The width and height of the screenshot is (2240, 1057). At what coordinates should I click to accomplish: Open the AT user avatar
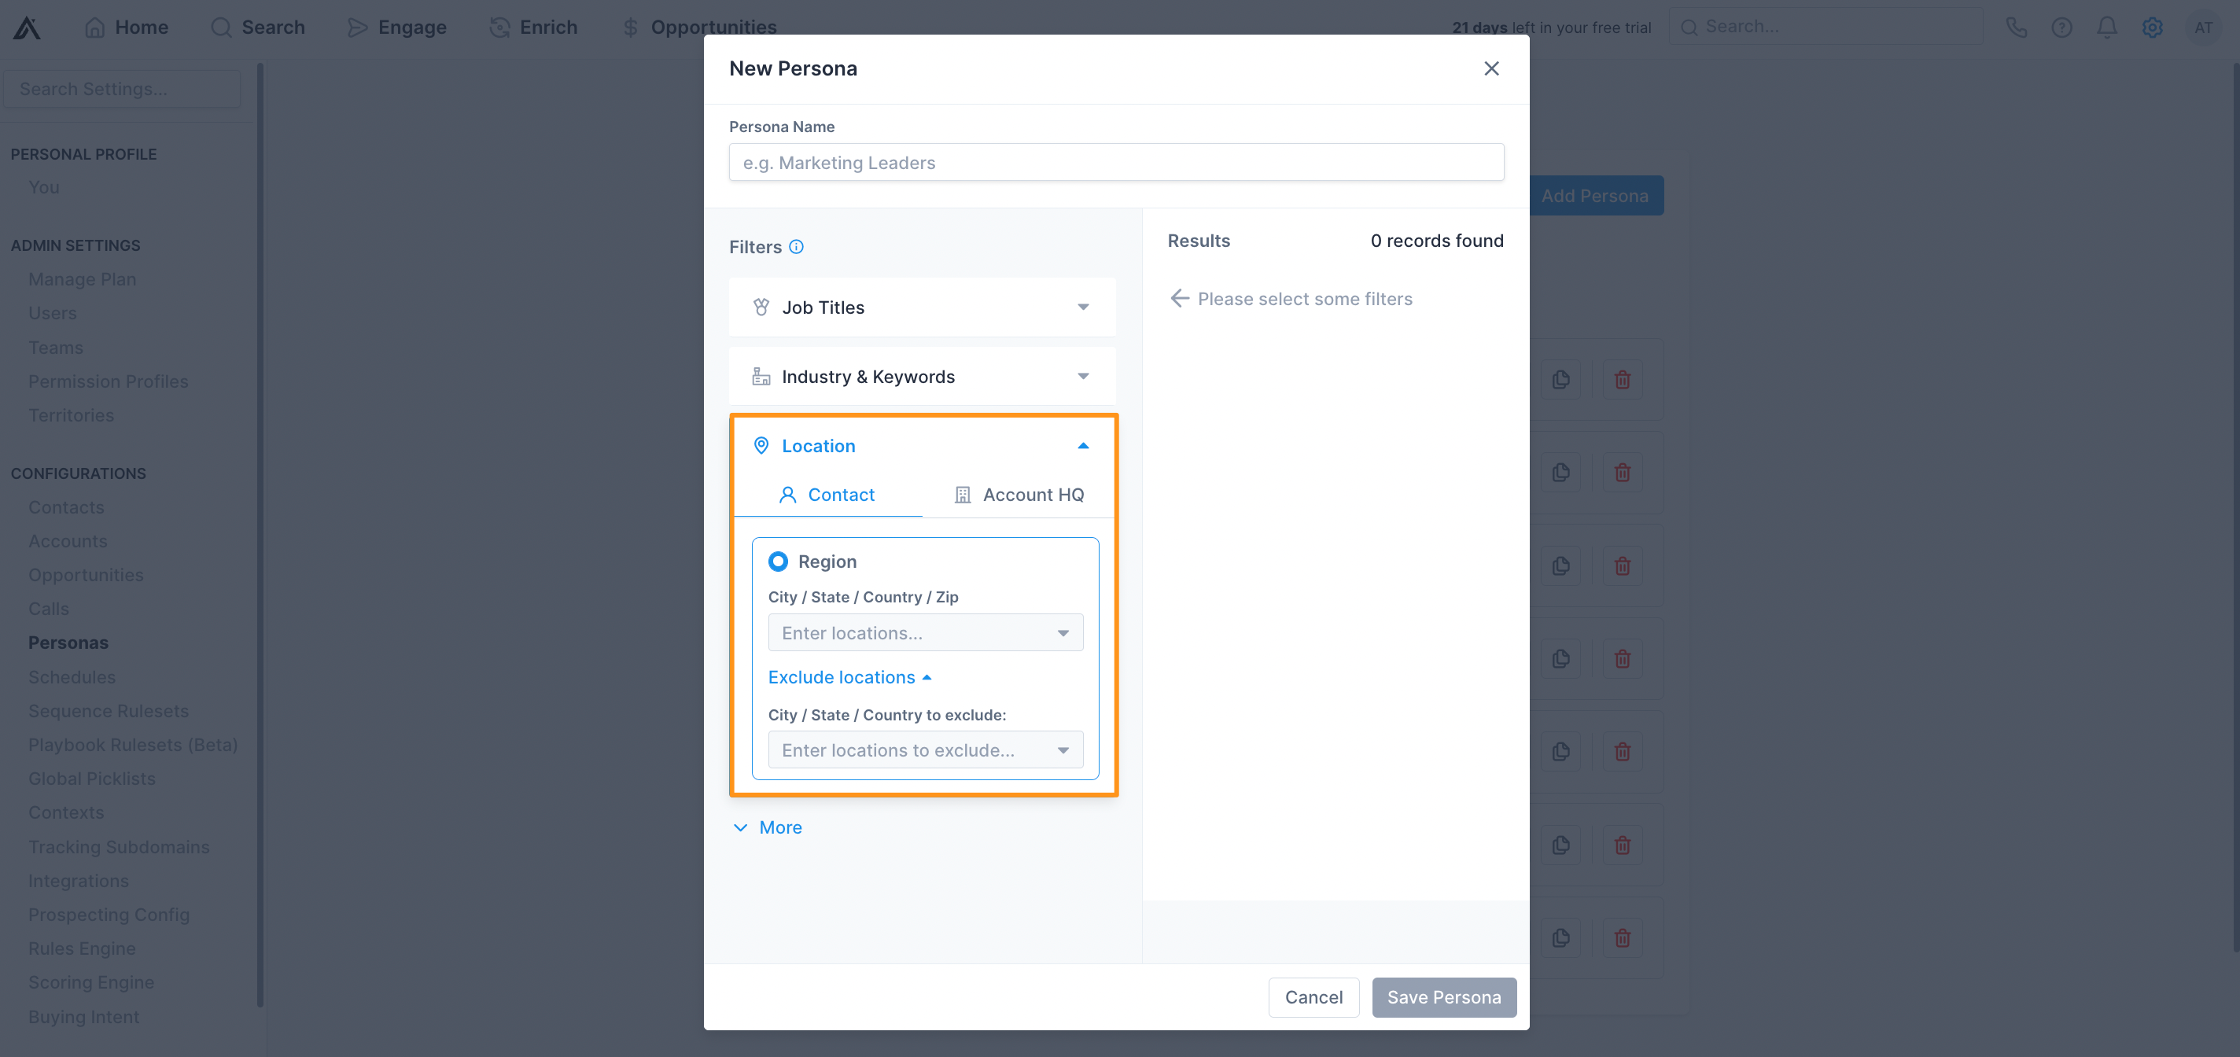pyautogui.click(x=2202, y=28)
